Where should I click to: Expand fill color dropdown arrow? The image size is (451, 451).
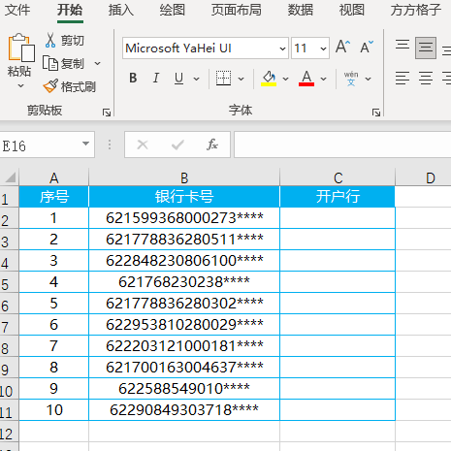tap(285, 79)
